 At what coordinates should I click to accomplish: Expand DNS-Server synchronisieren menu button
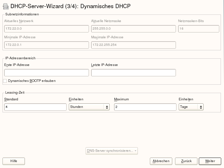[112, 151]
